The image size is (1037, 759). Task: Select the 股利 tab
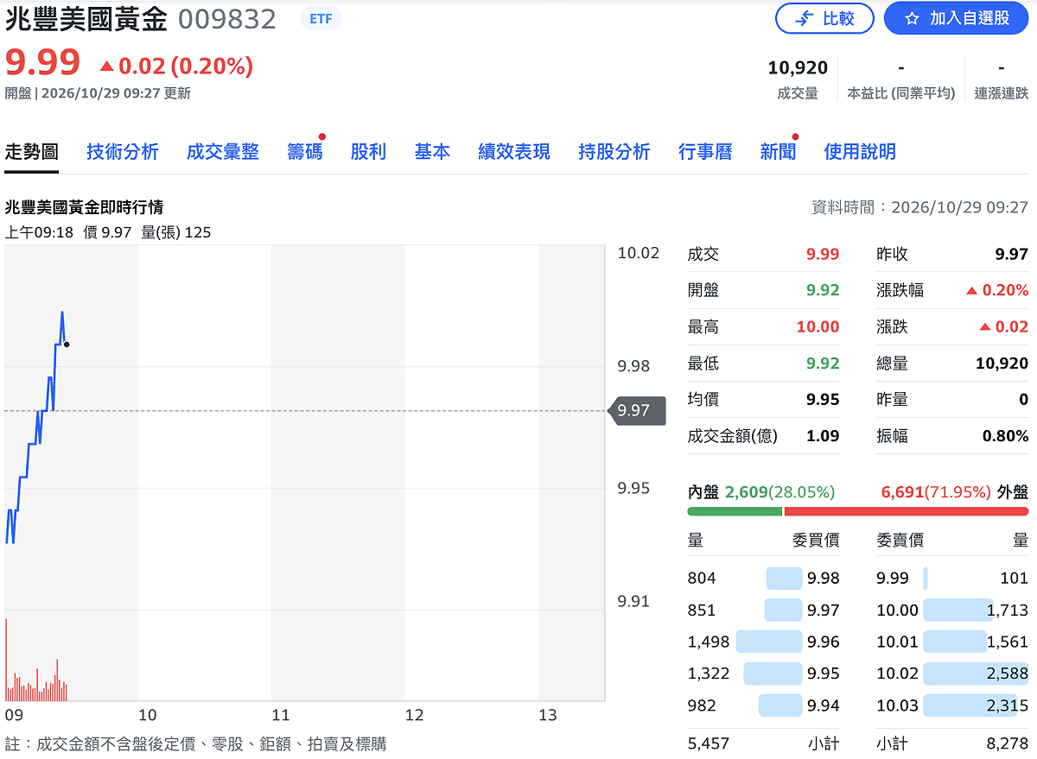click(368, 152)
